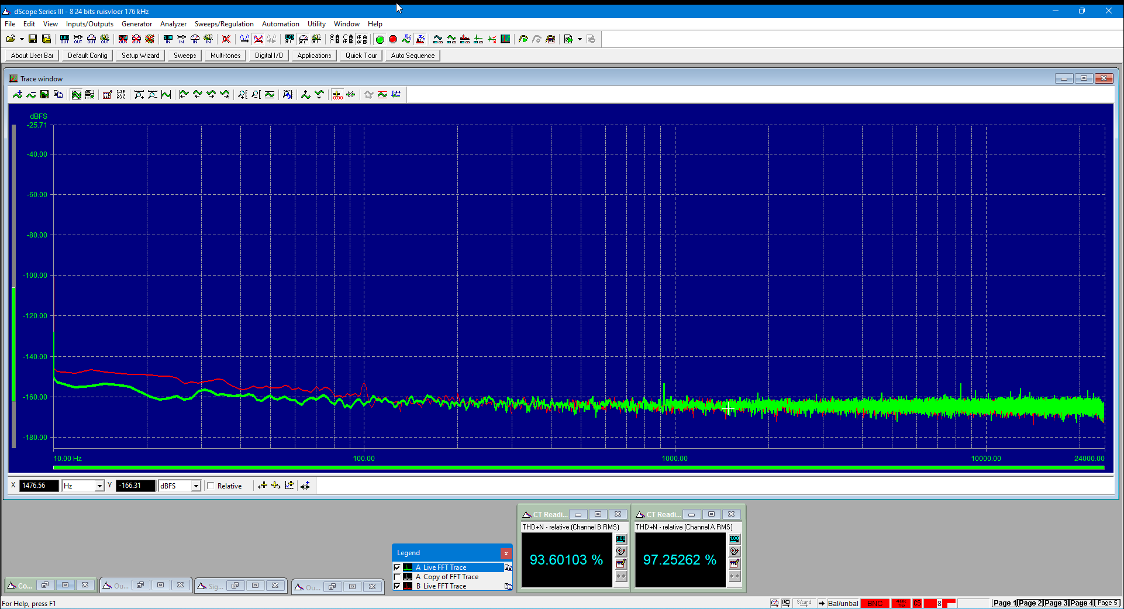Viewport: 1124px width, 609px height.
Task: Expand the report icon dropdown arrow
Action: coord(580,39)
